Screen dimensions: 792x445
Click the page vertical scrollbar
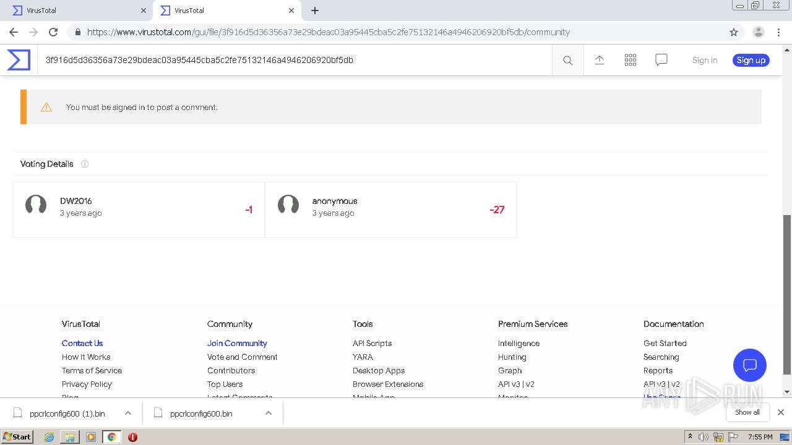click(787, 295)
